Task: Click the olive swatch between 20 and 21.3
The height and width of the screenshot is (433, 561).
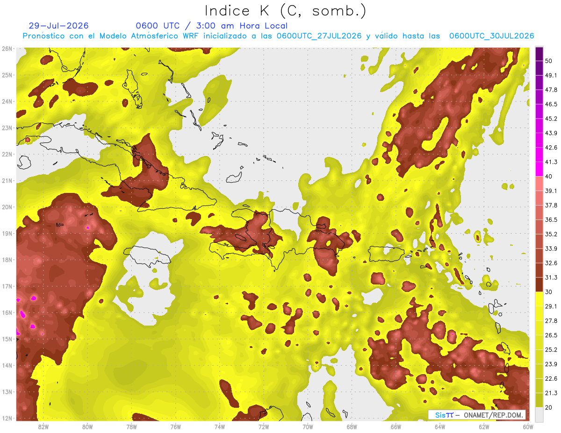Action: click(539, 400)
